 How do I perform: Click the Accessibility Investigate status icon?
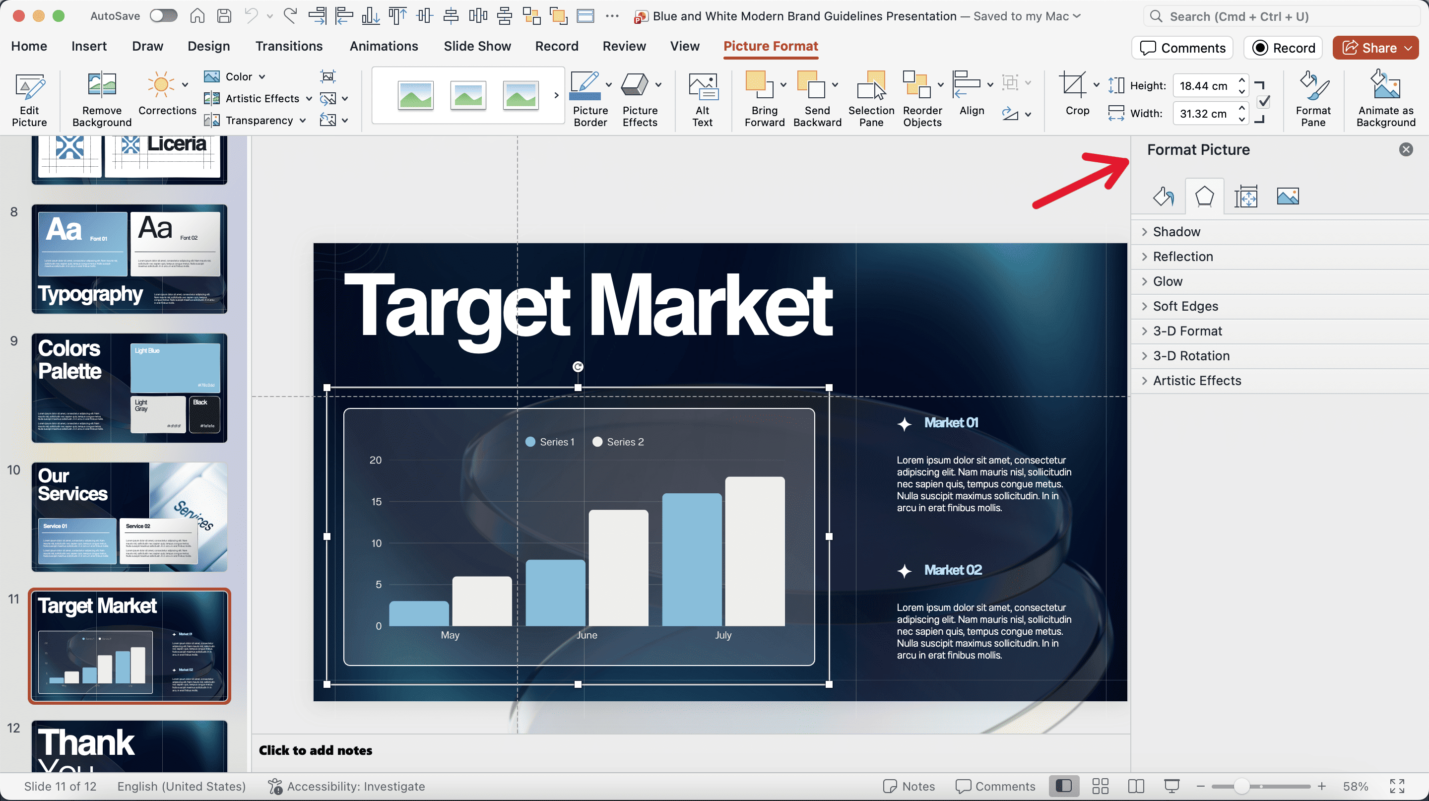click(275, 786)
